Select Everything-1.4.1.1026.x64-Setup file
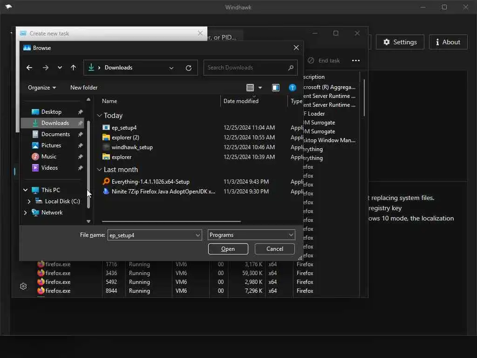The width and height of the screenshot is (477, 358). [x=150, y=182]
